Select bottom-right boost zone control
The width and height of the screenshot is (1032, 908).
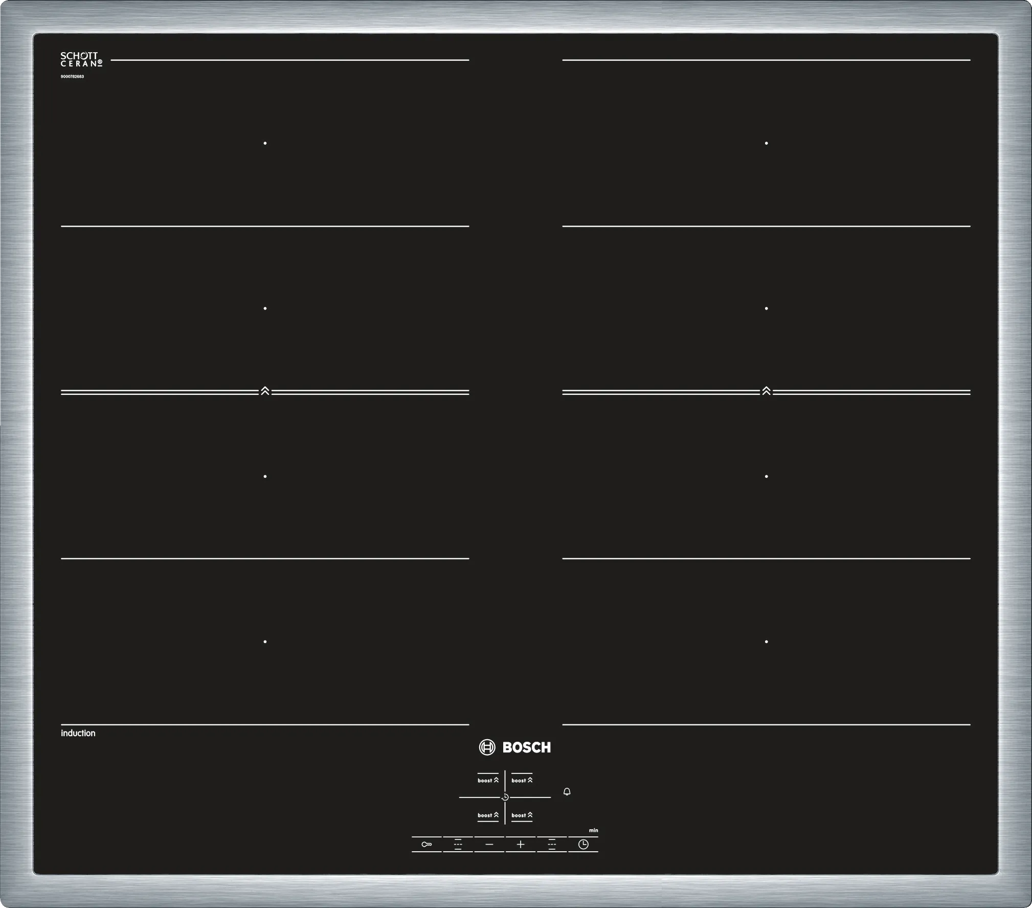(x=522, y=815)
